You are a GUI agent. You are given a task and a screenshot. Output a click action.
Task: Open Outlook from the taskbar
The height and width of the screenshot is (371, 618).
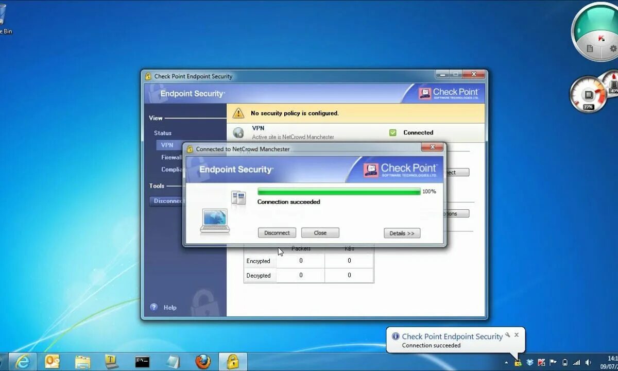52,361
